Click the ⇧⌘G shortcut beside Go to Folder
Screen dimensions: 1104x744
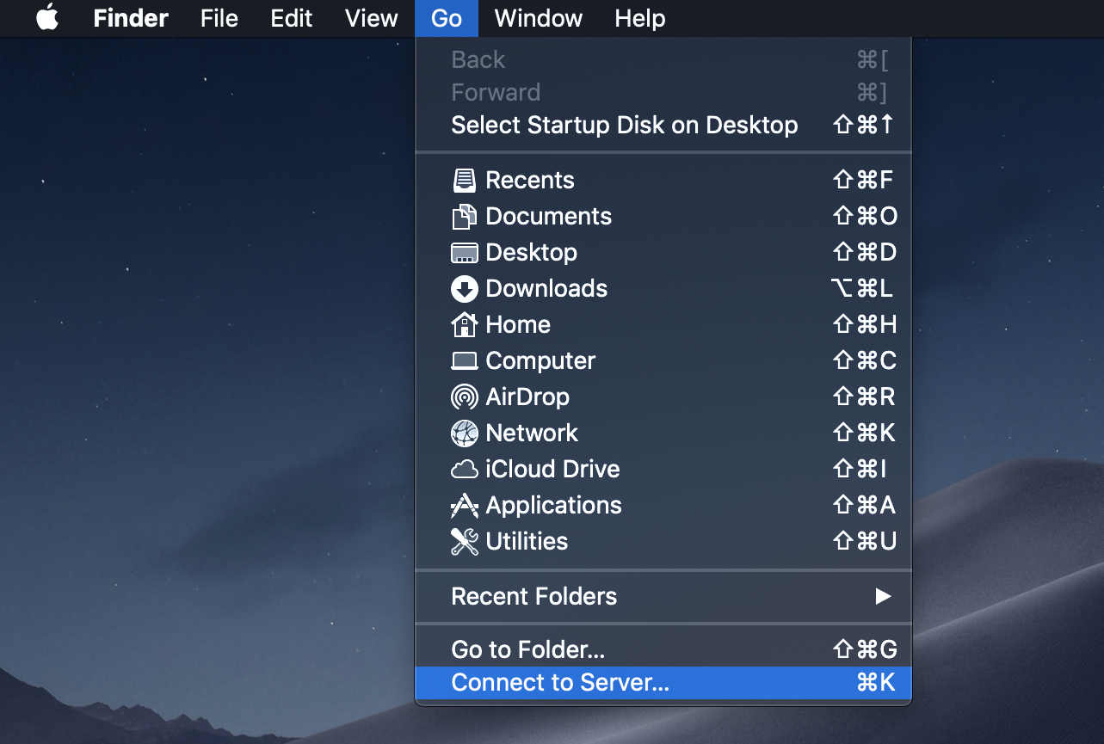point(865,649)
